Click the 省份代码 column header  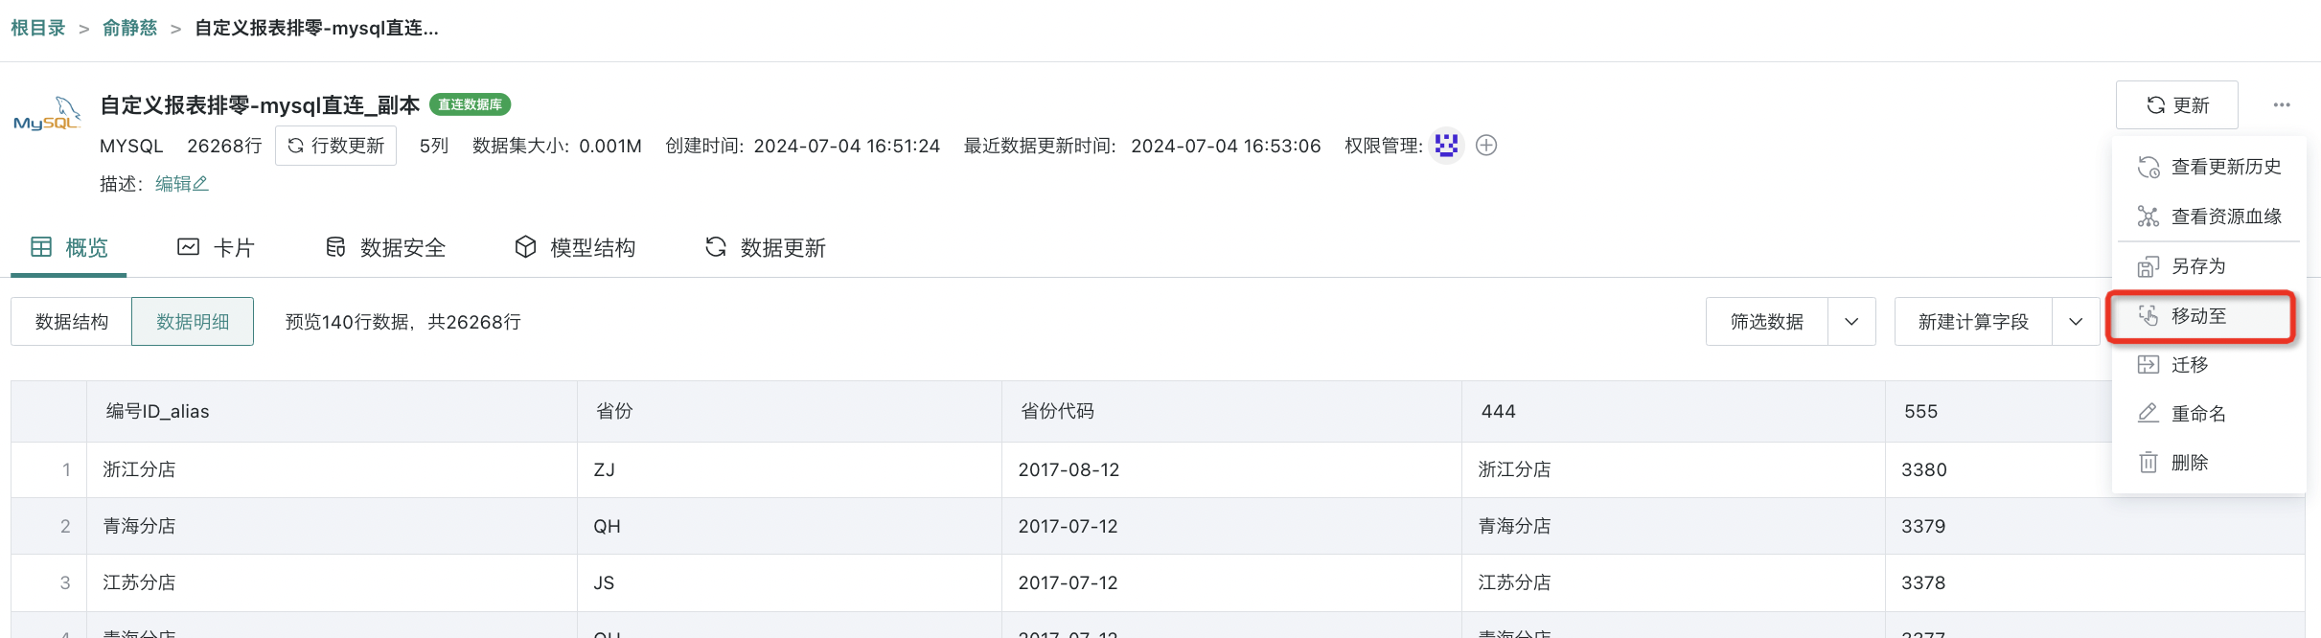(1057, 412)
